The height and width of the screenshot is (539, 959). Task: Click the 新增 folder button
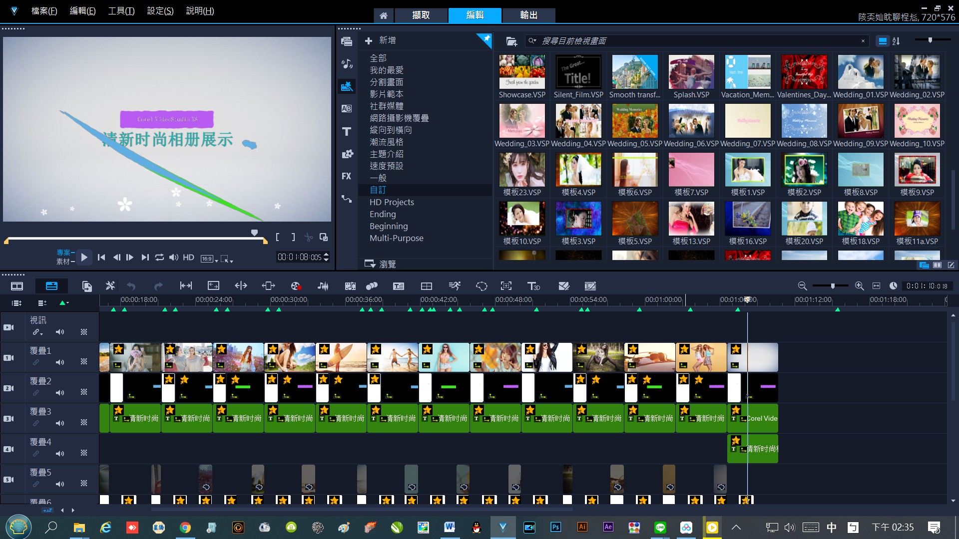[x=380, y=40]
